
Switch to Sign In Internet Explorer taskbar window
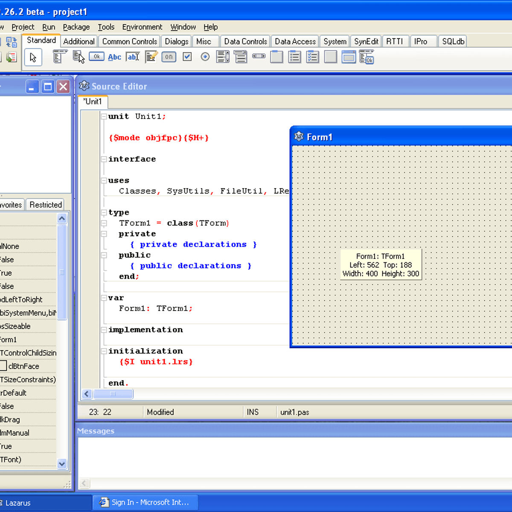coord(145,503)
